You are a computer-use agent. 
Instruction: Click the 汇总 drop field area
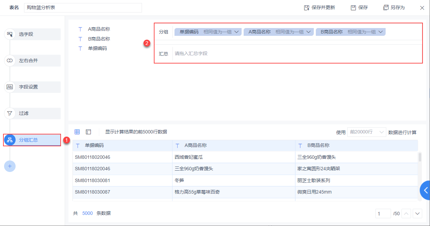tap(298, 53)
